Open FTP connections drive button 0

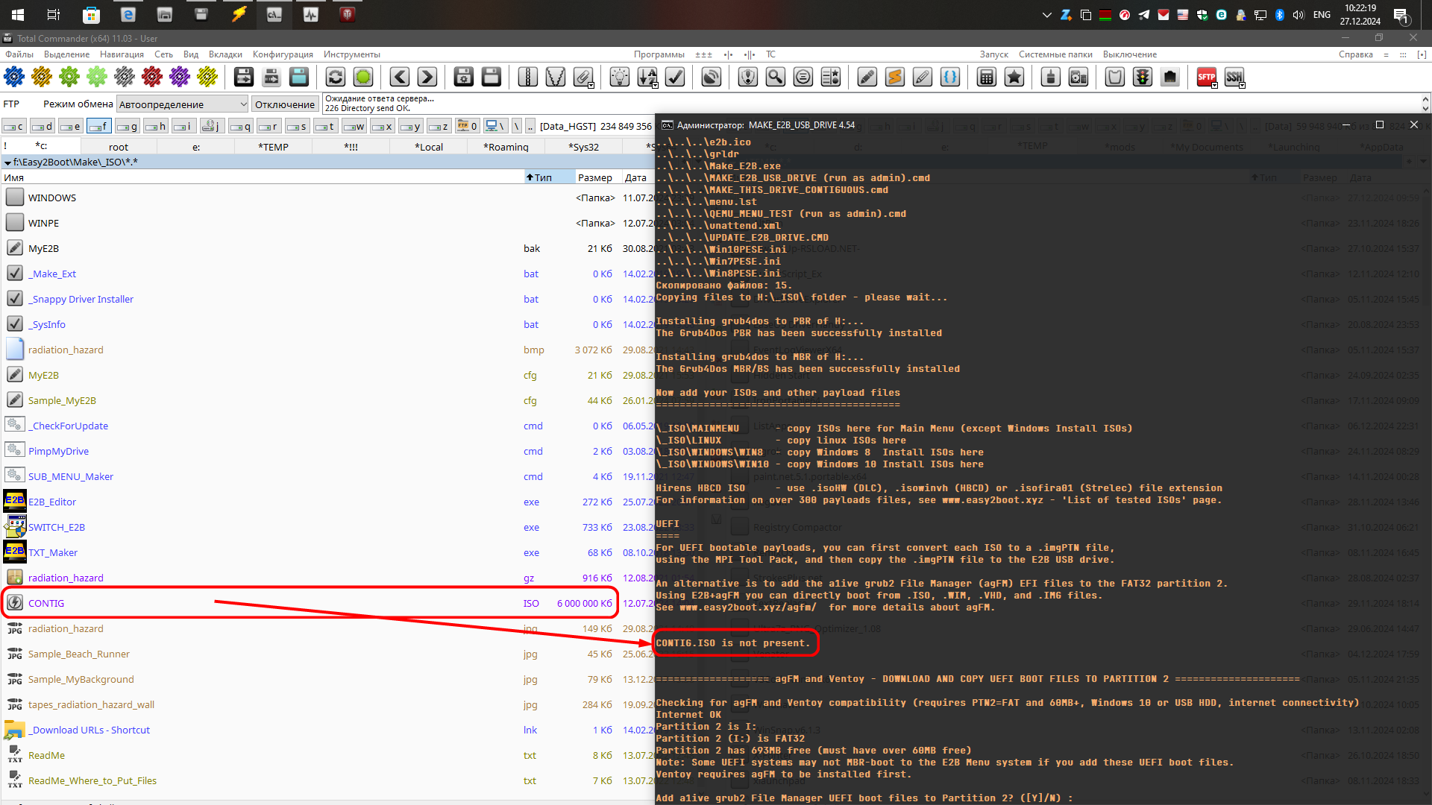coord(468,126)
